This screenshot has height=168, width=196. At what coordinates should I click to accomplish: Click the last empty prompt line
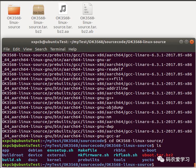(x=78, y=165)
